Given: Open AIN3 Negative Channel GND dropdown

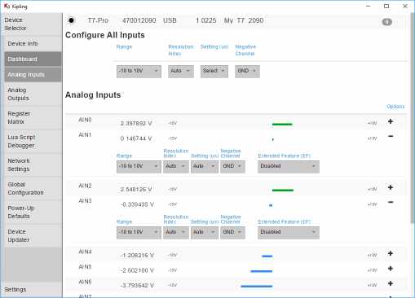Looking at the screenshot, I should pos(232,233).
